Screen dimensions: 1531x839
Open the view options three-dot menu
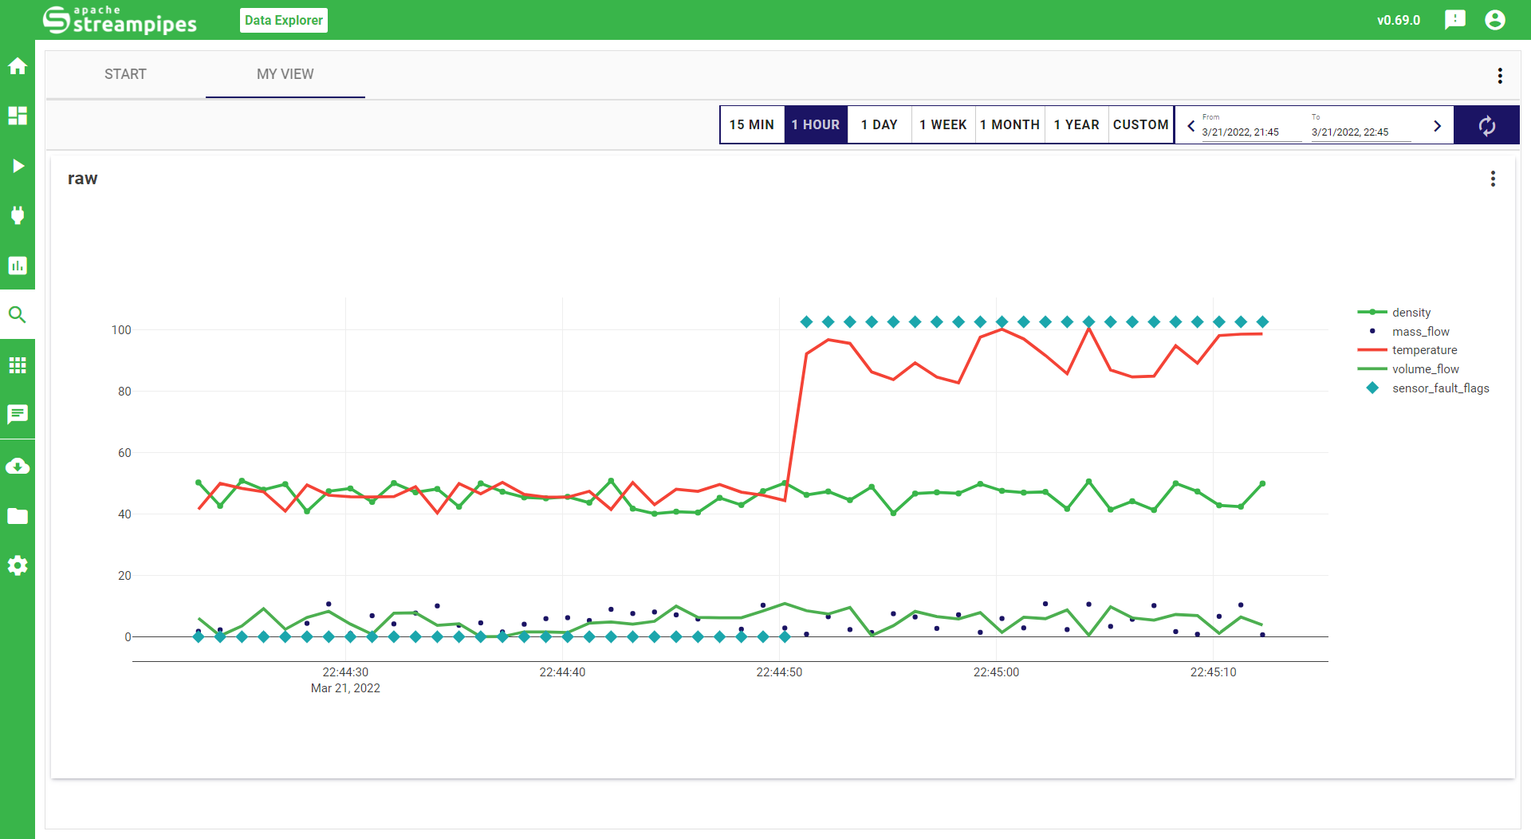pos(1500,76)
